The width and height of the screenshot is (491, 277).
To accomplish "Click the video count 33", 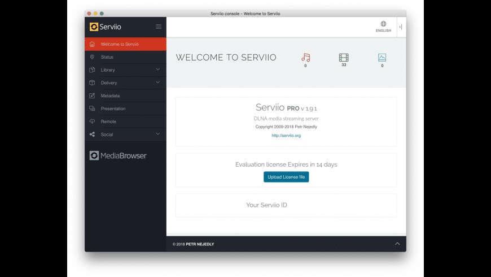I will tap(344, 65).
